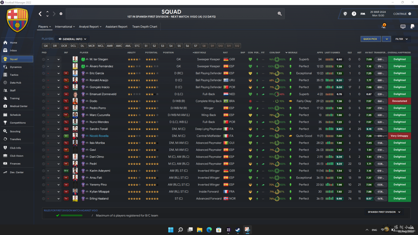
Task: Open Data Hub in the sidebar
Action: point(15,83)
